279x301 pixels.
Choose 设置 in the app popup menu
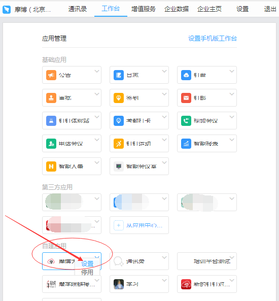(x=87, y=263)
